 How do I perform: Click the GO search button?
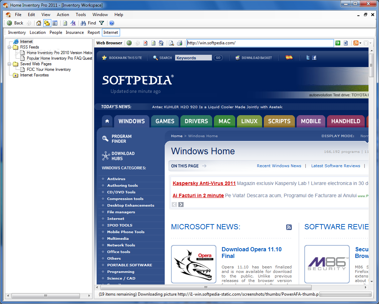pyautogui.click(x=218, y=58)
